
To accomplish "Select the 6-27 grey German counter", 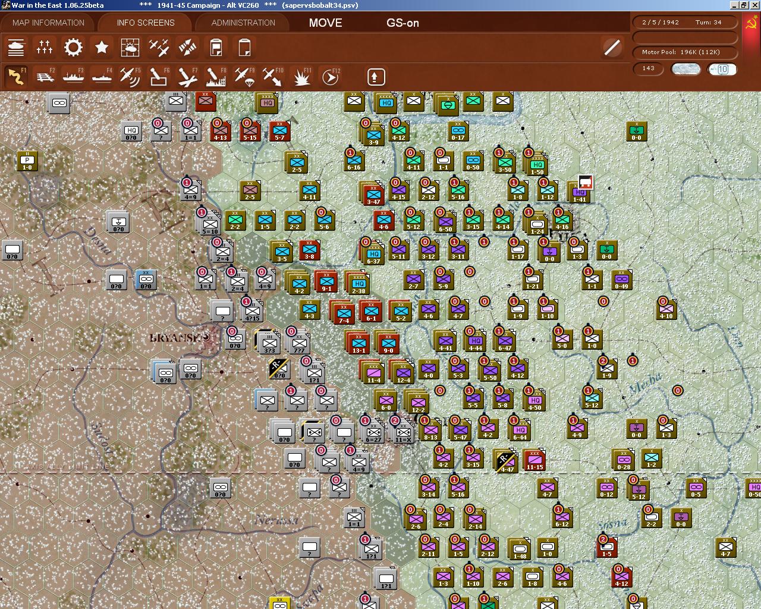I will click(x=373, y=432).
